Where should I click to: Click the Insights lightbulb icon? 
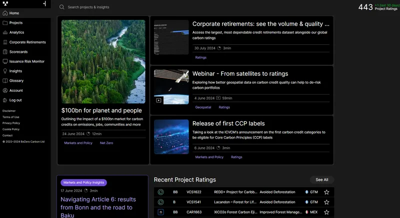(x=5, y=71)
